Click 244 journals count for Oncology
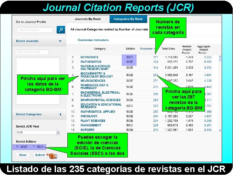 pyautogui.click(x=156, y=116)
